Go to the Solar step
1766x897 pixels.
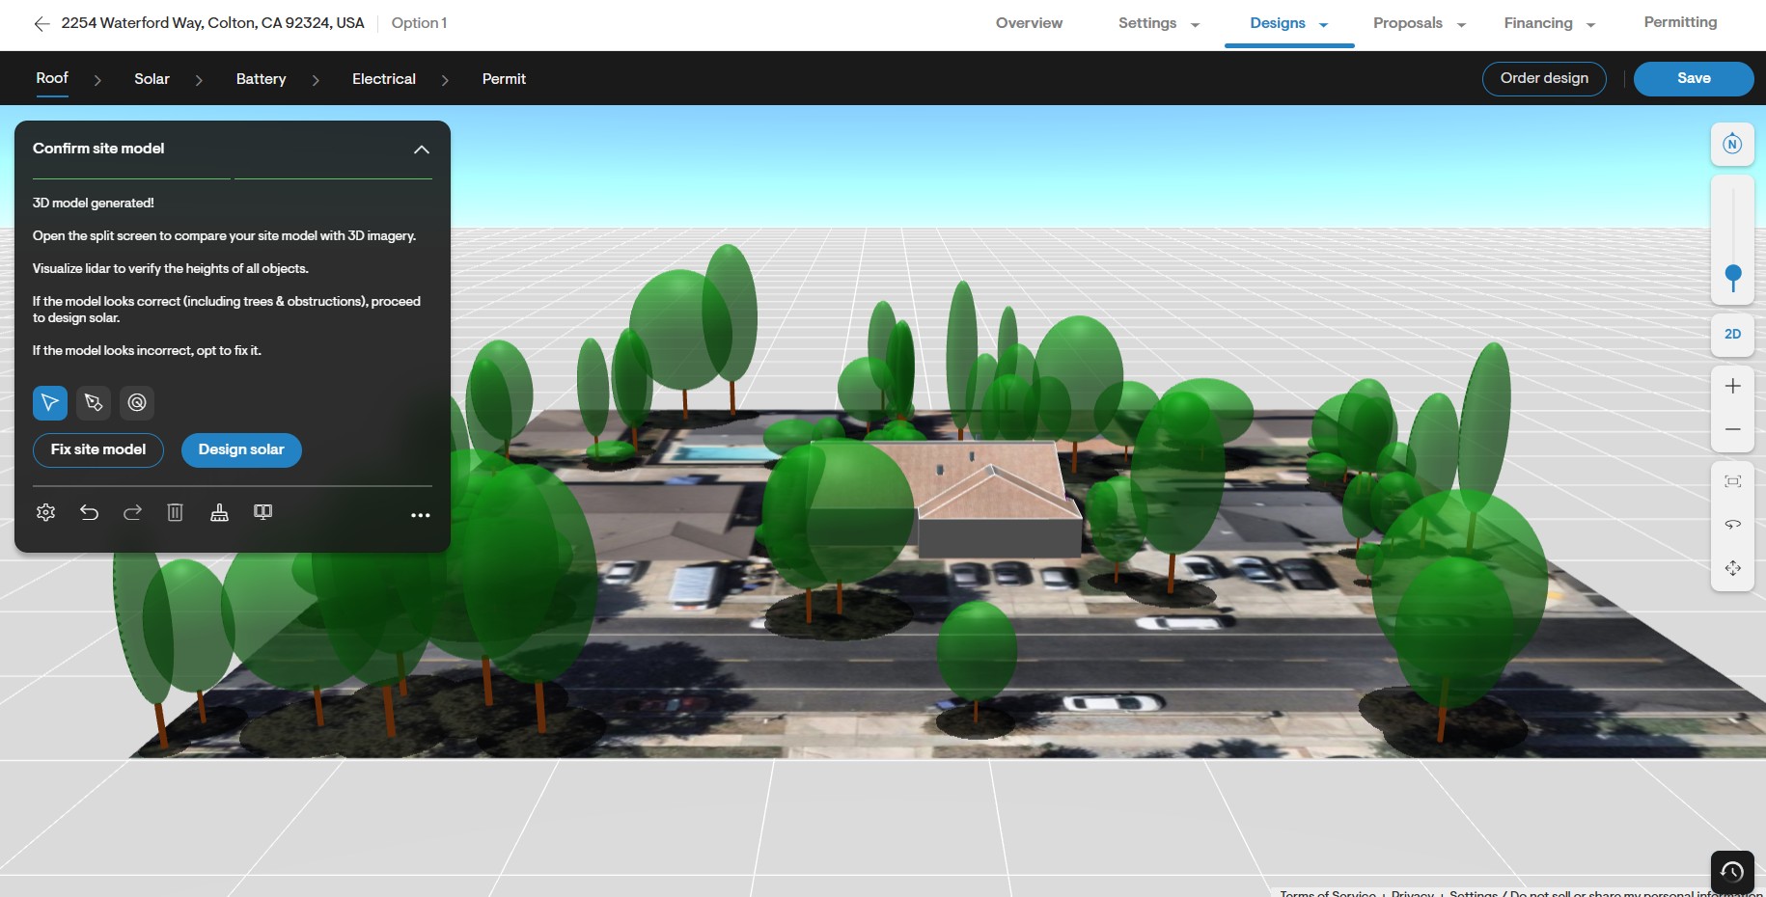pyautogui.click(x=152, y=79)
